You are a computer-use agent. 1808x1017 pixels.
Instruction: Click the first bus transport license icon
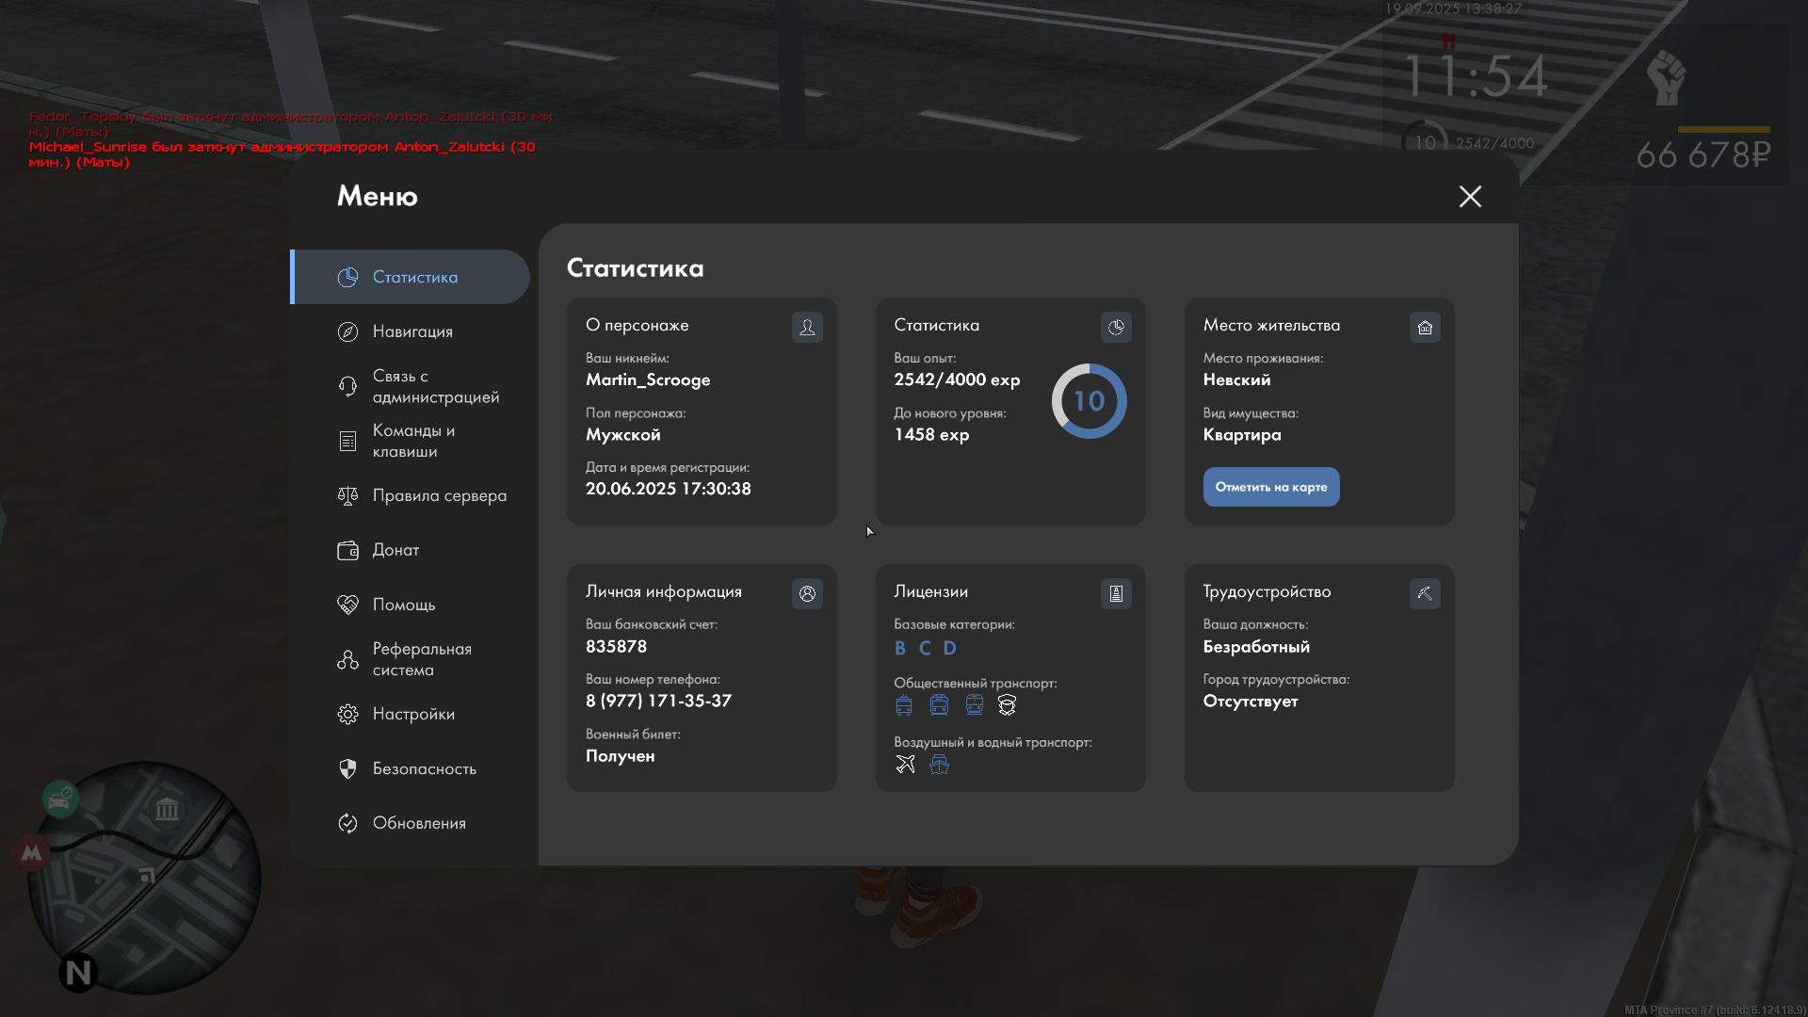pos(904,704)
